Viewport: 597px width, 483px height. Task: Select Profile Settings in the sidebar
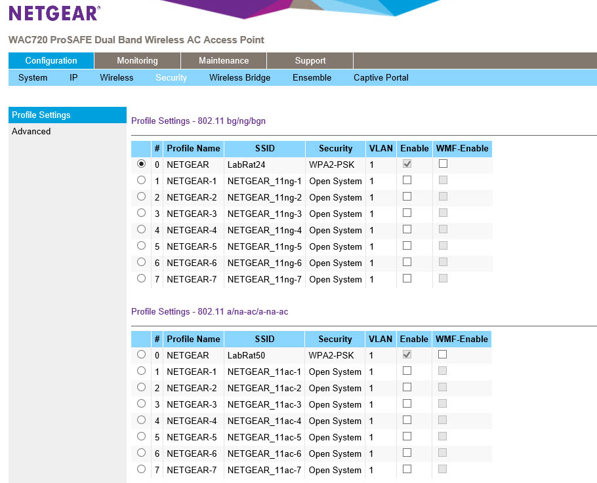(68, 115)
